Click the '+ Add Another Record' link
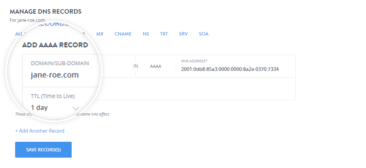Screen dimensions: 366x168 [40, 131]
